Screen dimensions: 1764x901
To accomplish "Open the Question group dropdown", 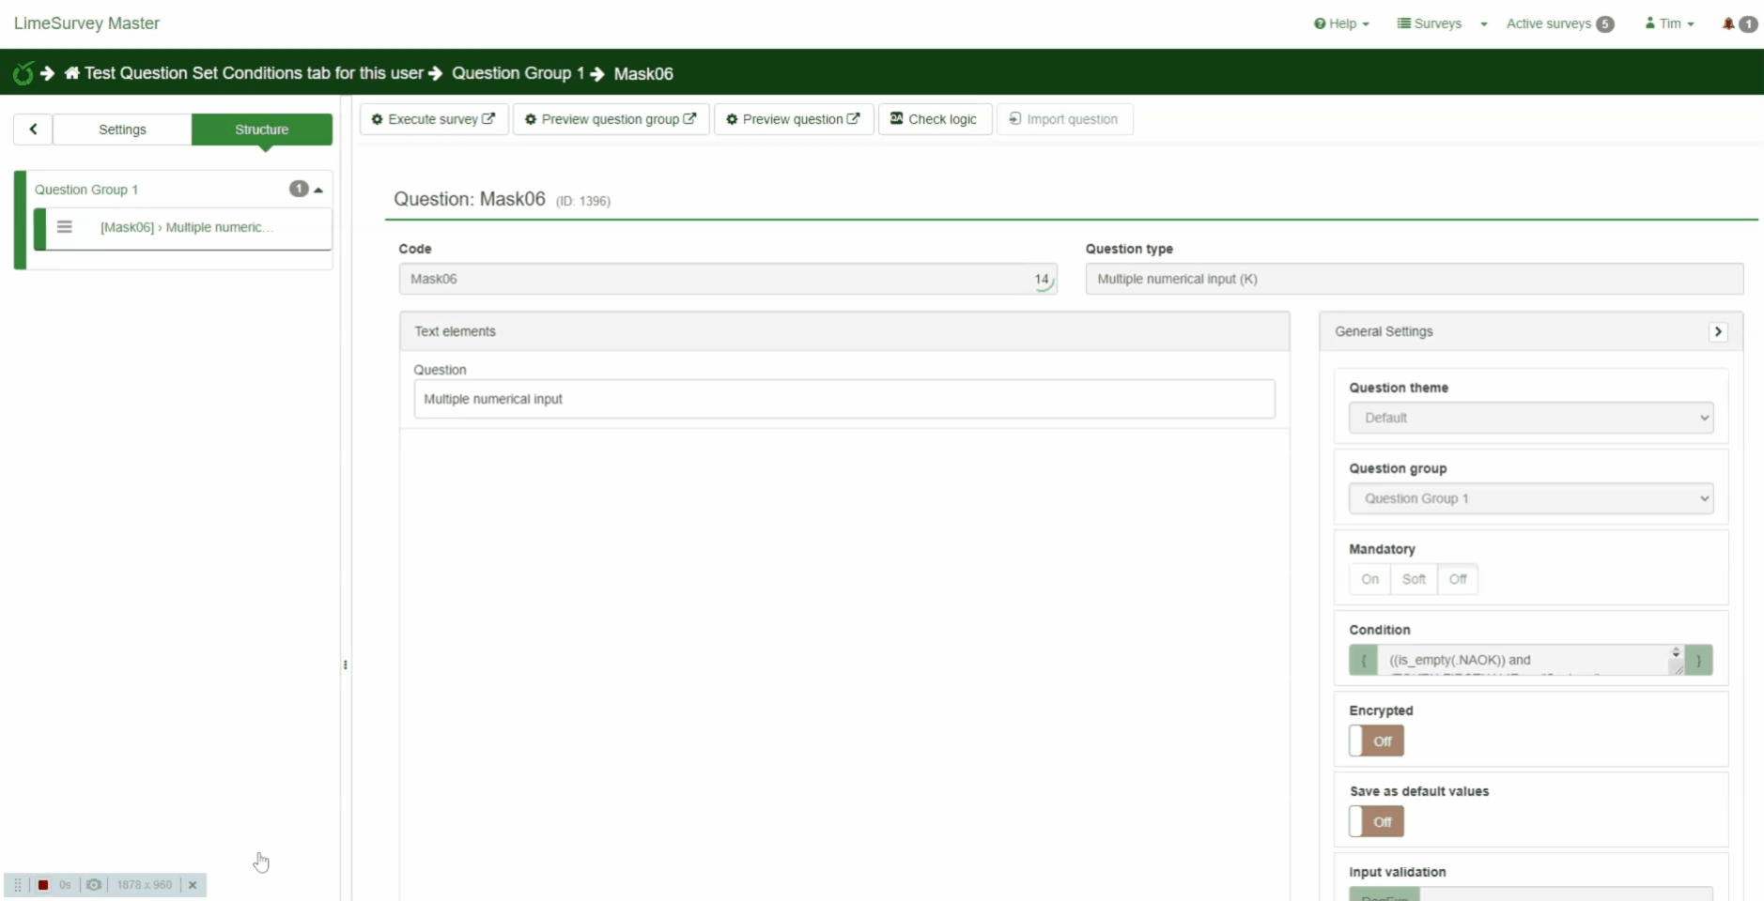I will click(x=1531, y=498).
